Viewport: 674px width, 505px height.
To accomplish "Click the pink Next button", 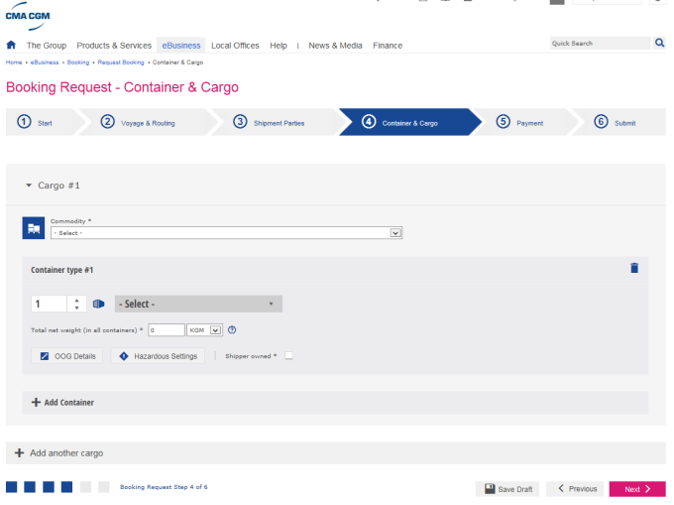I will pyautogui.click(x=637, y=489).
